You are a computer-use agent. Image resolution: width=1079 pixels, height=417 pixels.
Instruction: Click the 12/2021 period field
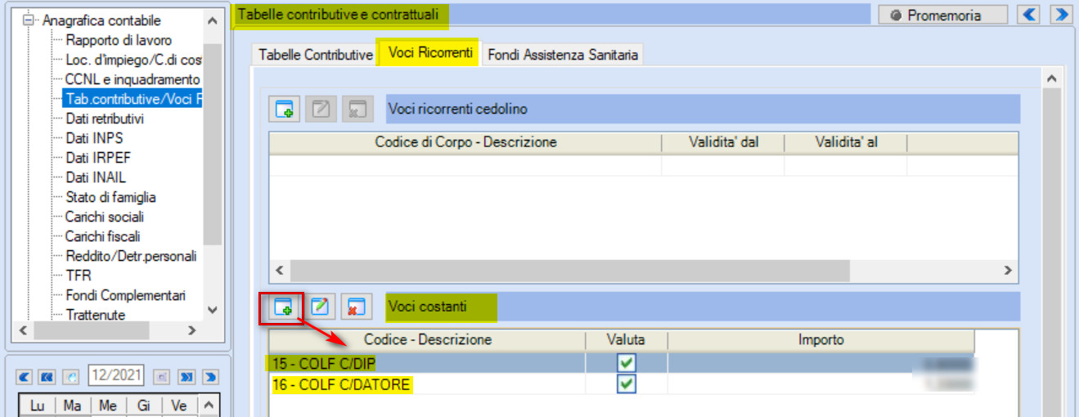click(116, 376)
